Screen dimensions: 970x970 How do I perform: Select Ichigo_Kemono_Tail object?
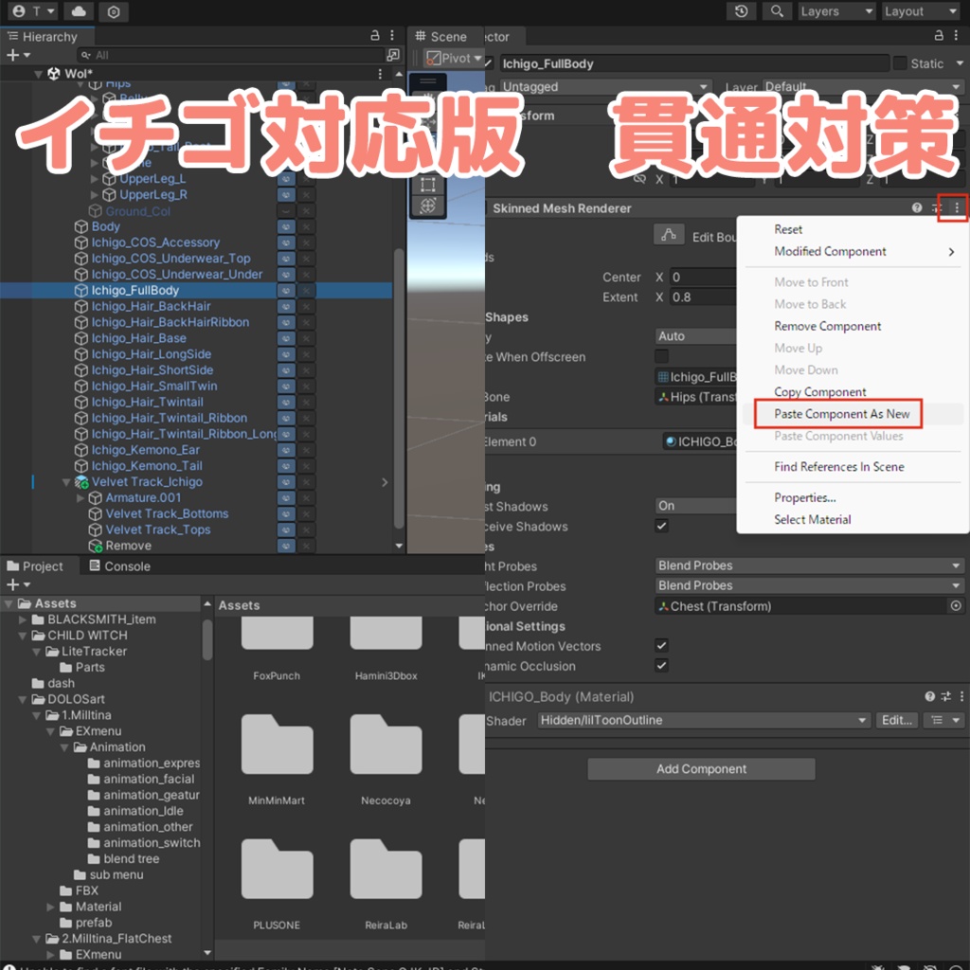click(x=147, y=466)
